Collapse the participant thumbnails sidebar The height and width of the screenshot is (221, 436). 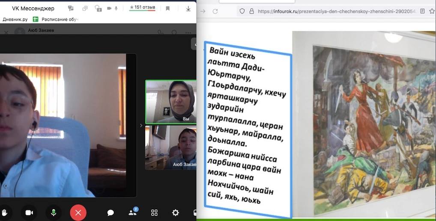point(140,125)
